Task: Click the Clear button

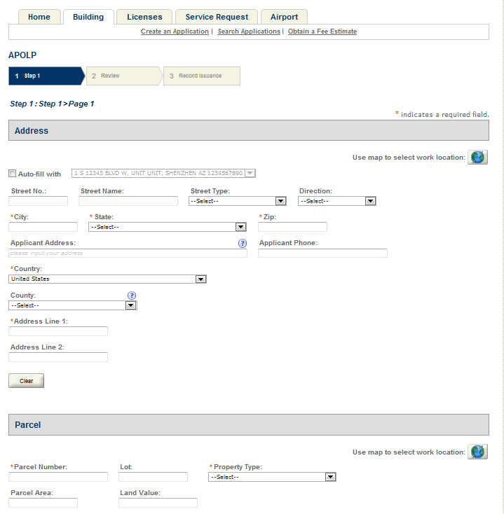Action: (26, 381)
